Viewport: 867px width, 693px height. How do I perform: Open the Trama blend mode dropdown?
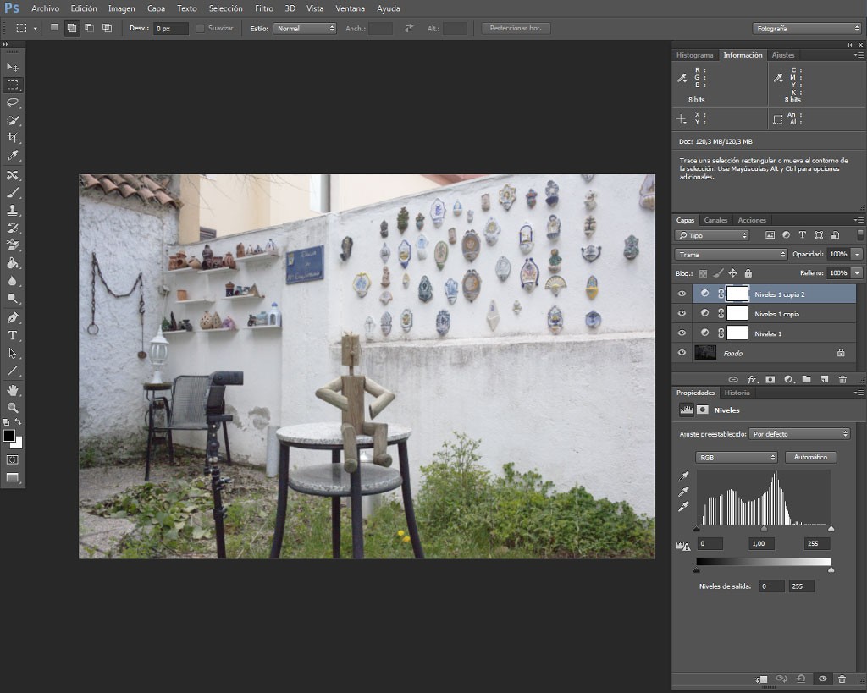(731, 254)
